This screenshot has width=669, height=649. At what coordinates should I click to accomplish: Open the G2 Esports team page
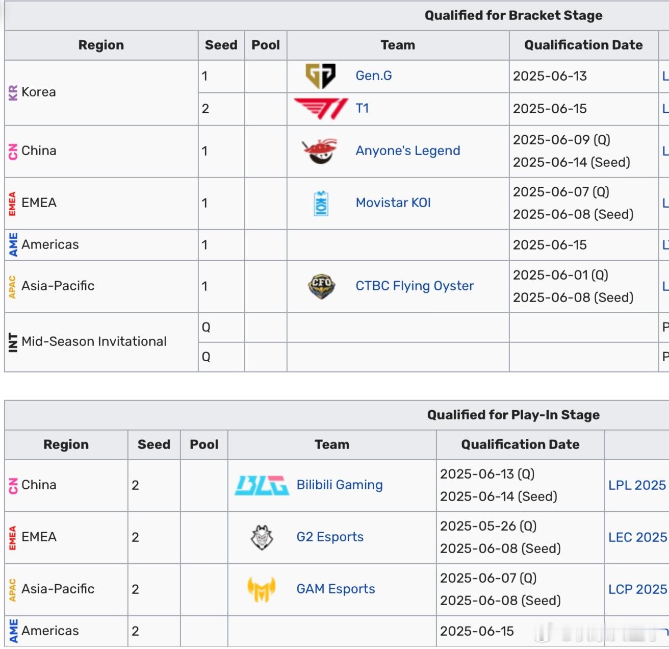tap(330, 537)
